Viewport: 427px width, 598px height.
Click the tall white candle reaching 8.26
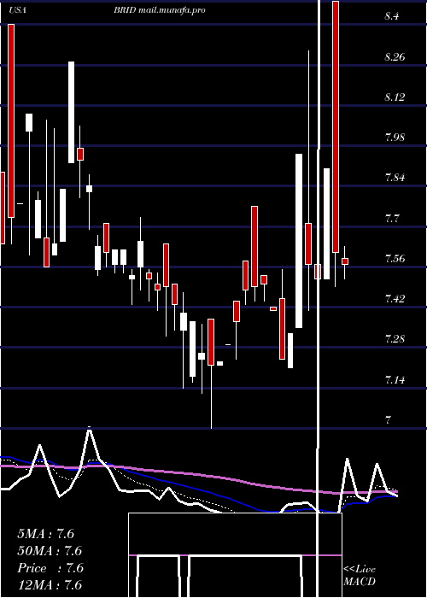click(x=72, y=112)
